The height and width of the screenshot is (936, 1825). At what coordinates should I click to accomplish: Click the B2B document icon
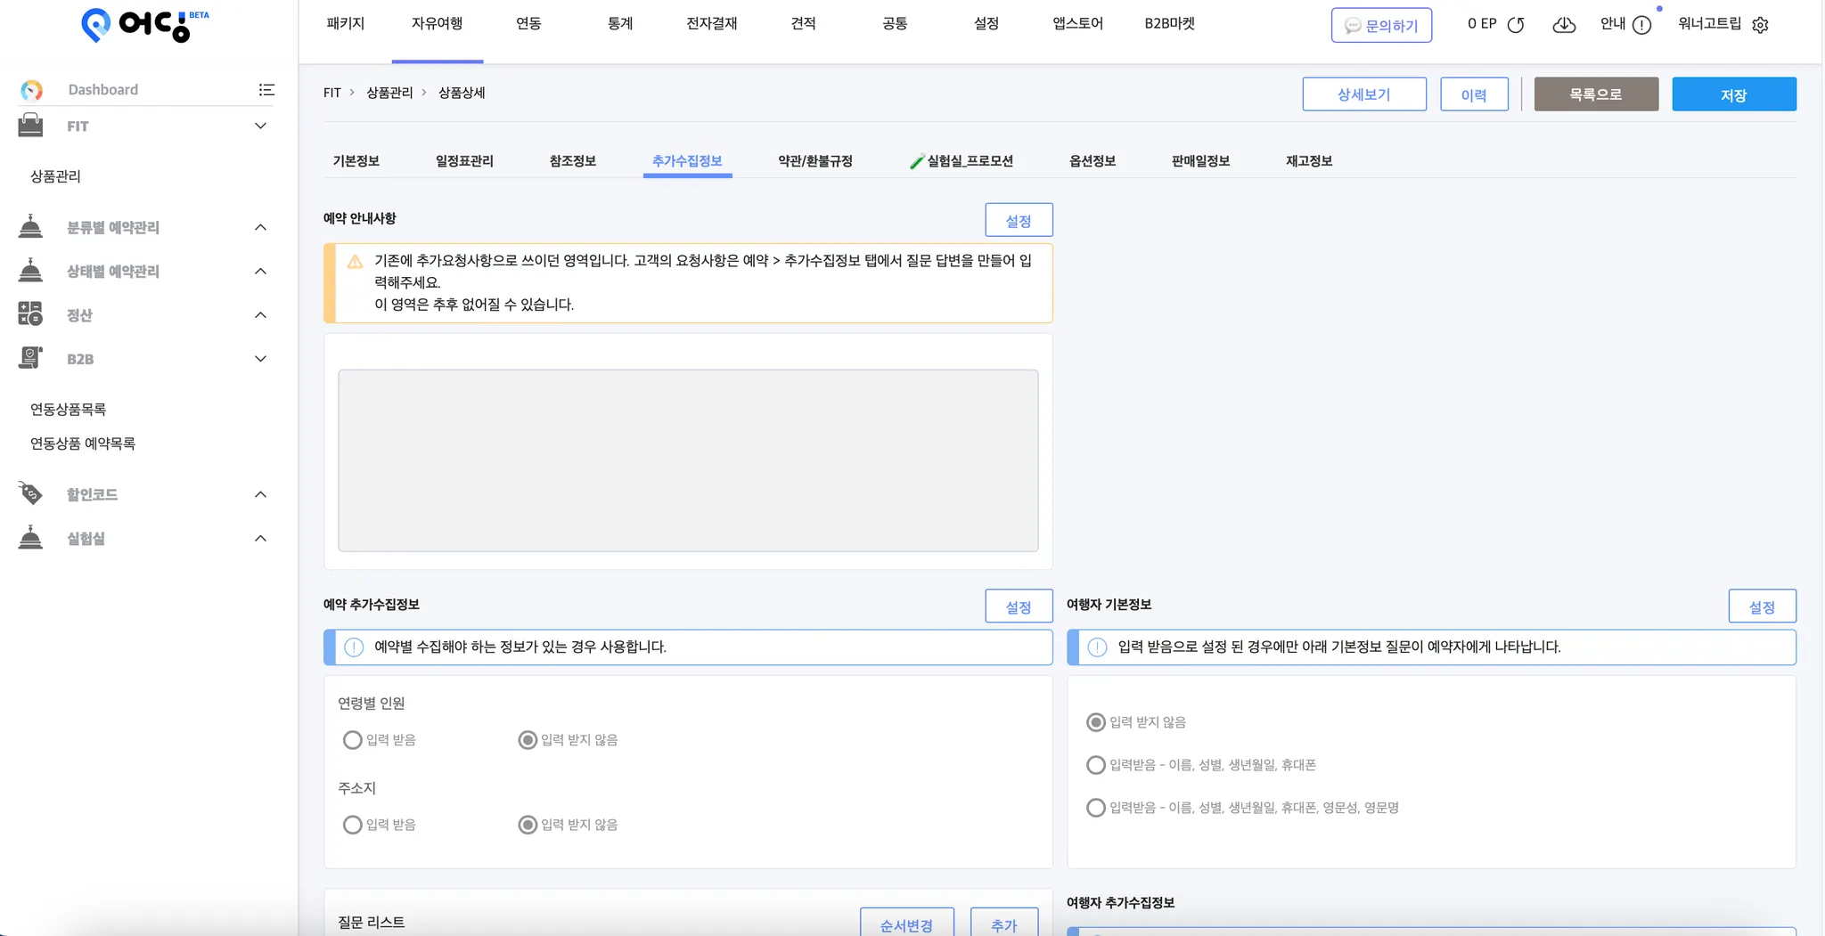tap(30, 358)
